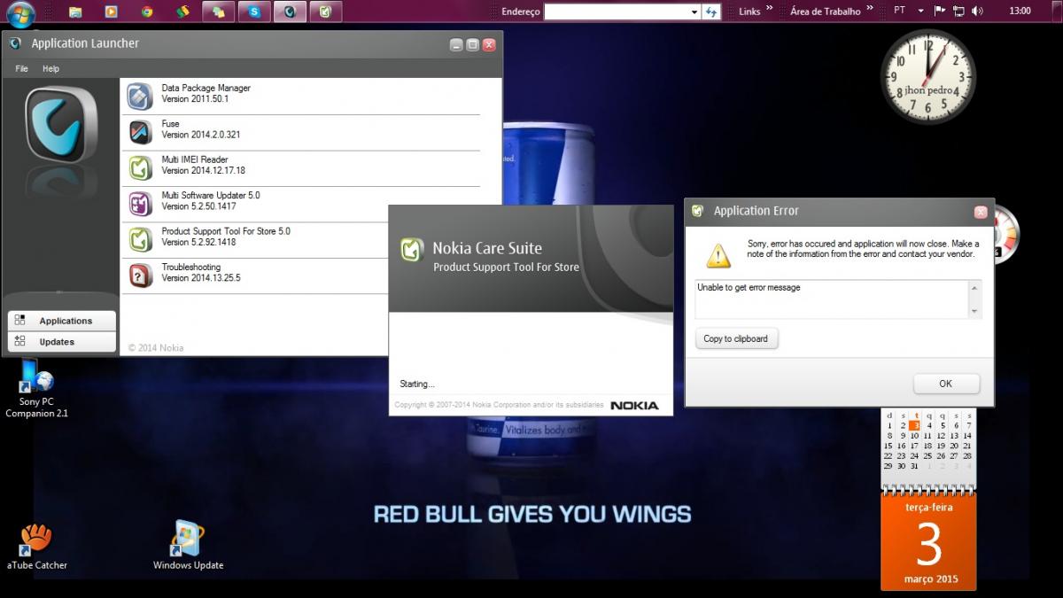Screen dimensions: 1063x598
Task: Switch to Application Launcher taskbar button
Action: (x=290, y=12)
